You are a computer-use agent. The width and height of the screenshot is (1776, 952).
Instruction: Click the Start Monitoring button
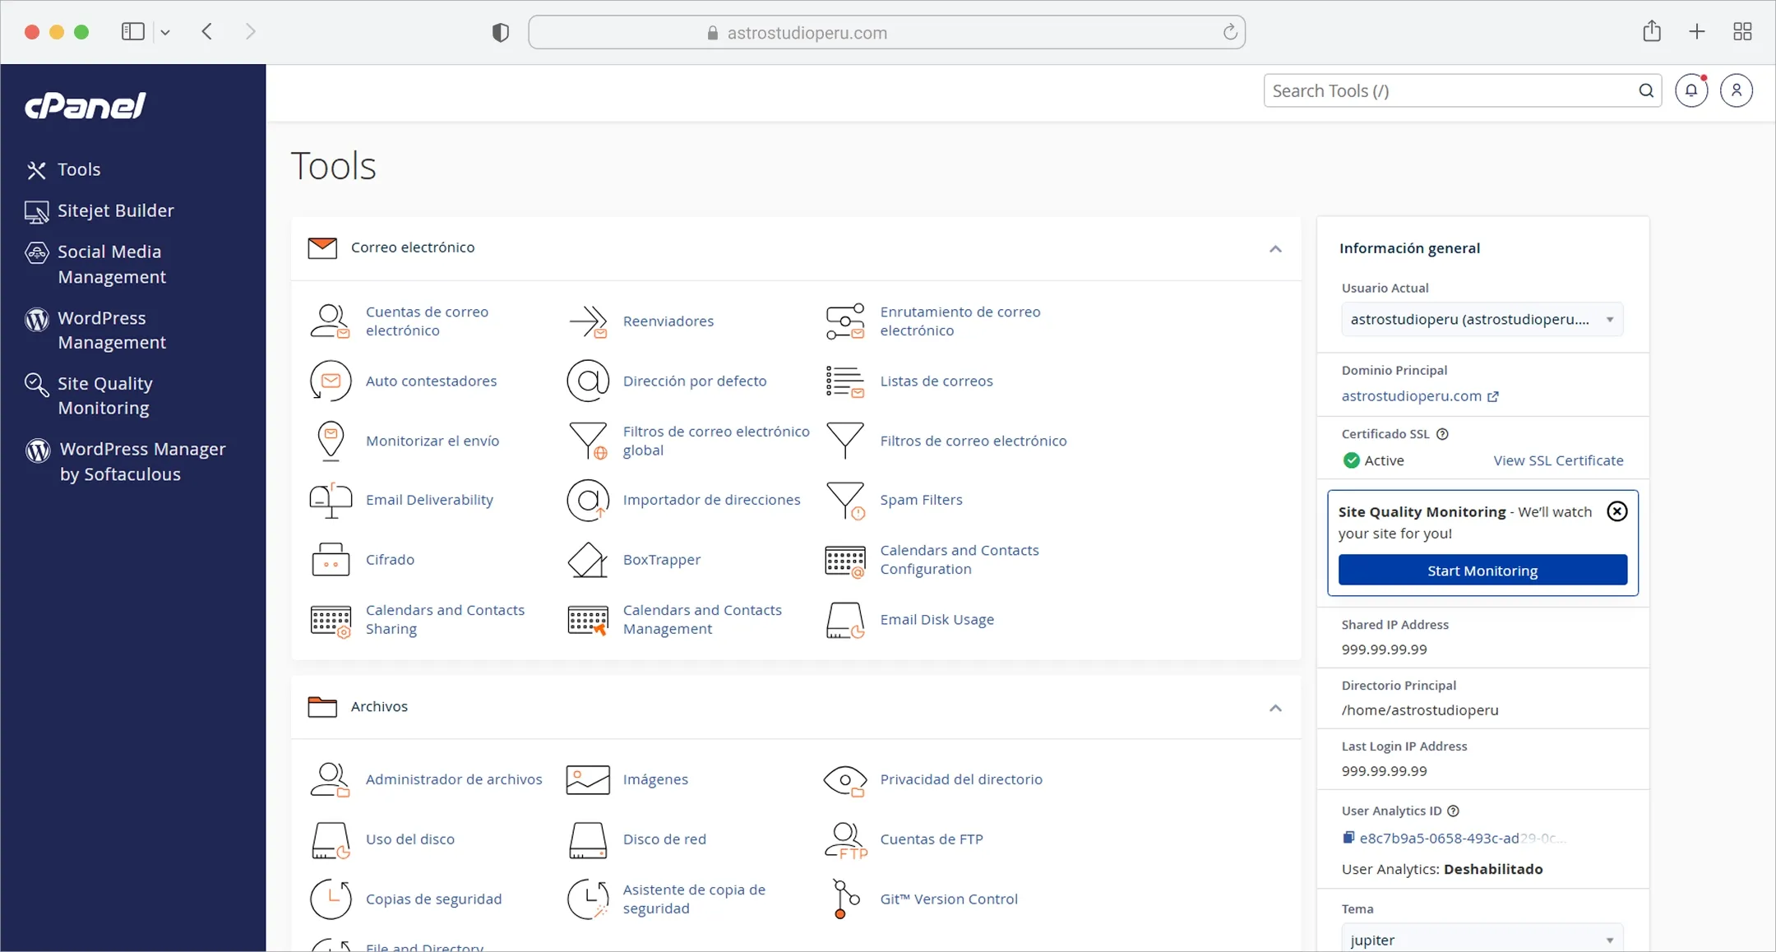[x=1482, y=571]
